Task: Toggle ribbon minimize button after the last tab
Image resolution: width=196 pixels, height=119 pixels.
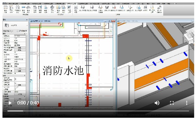Action: (175, 4)
